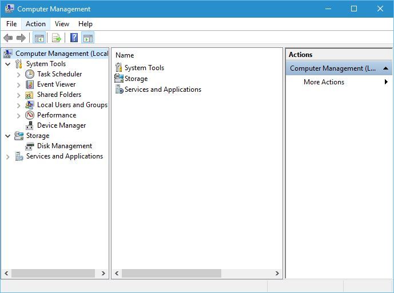Expand the Local Users and Groups node
The width and height of the screenshot is (394, 293).
19,105
